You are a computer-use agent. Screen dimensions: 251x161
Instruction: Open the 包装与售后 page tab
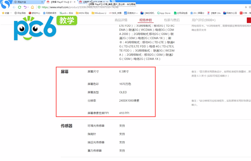172,20
